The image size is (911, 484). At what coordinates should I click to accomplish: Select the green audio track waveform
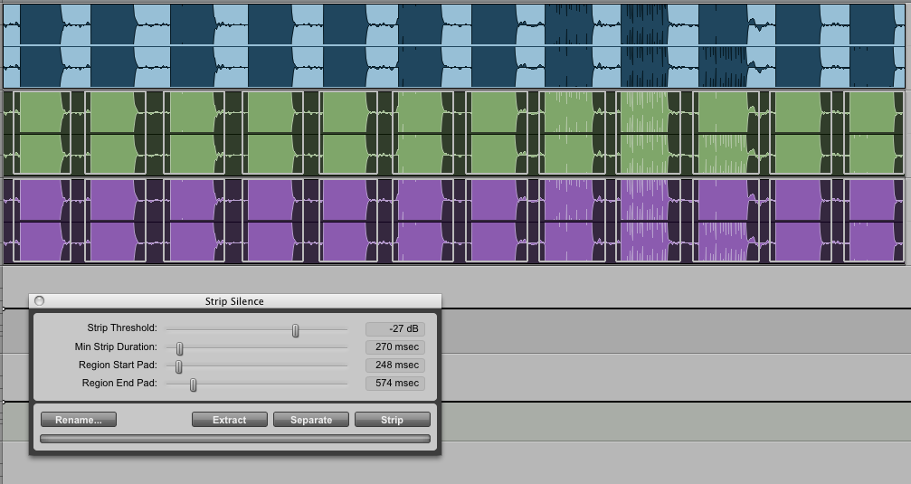[x=454, y=133]
